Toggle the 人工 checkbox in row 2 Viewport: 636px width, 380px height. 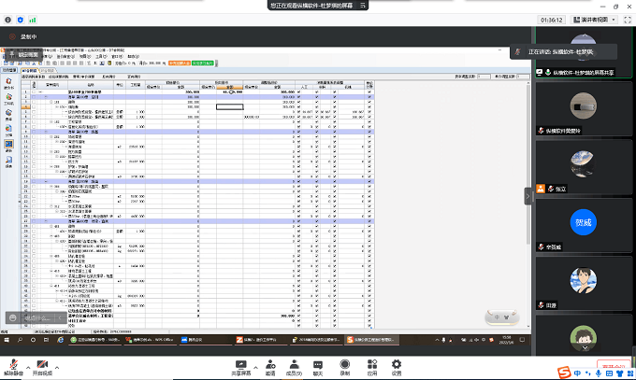tap(298, 97)
